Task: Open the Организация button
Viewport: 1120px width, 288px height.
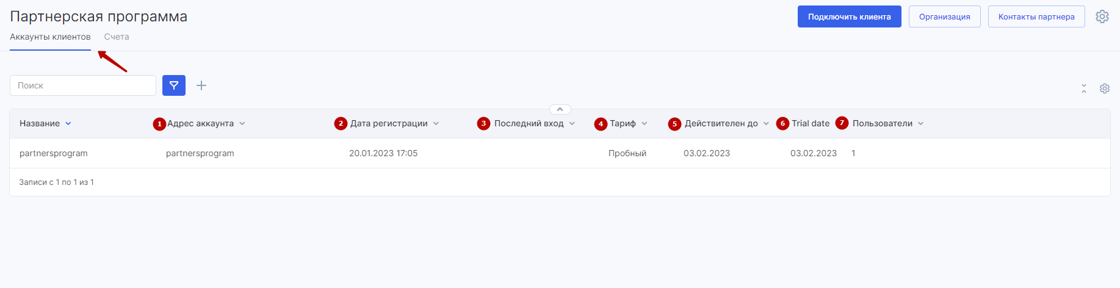Action: pos(944,16)
